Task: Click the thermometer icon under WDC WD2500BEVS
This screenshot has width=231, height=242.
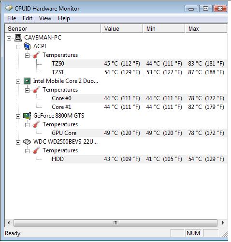Action: (36, 150)
